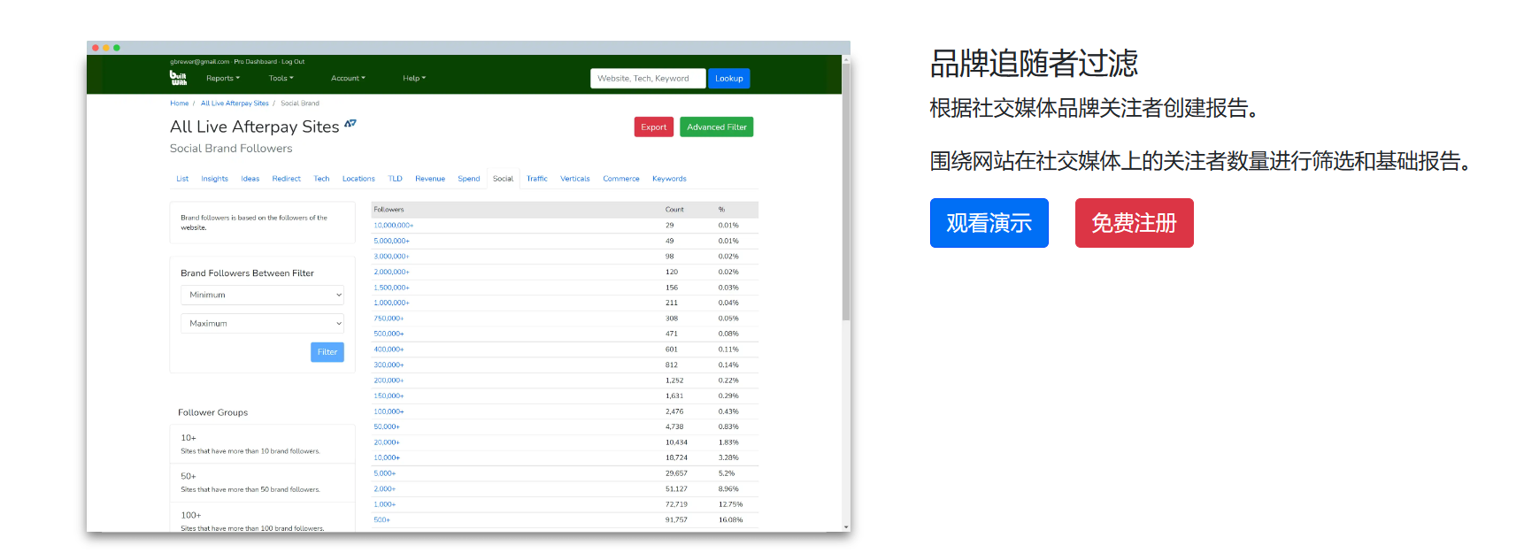
Task: Select the TLD tab
Action: pyautogui.click(x=396, y=179)
